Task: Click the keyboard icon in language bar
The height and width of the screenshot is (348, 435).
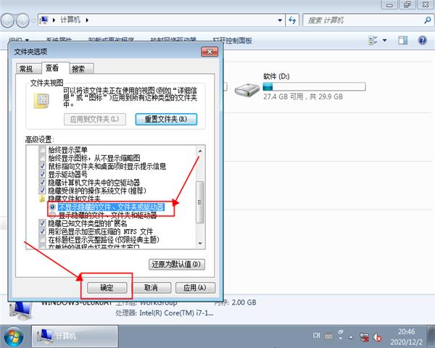Action: click(x=331, y=336)
